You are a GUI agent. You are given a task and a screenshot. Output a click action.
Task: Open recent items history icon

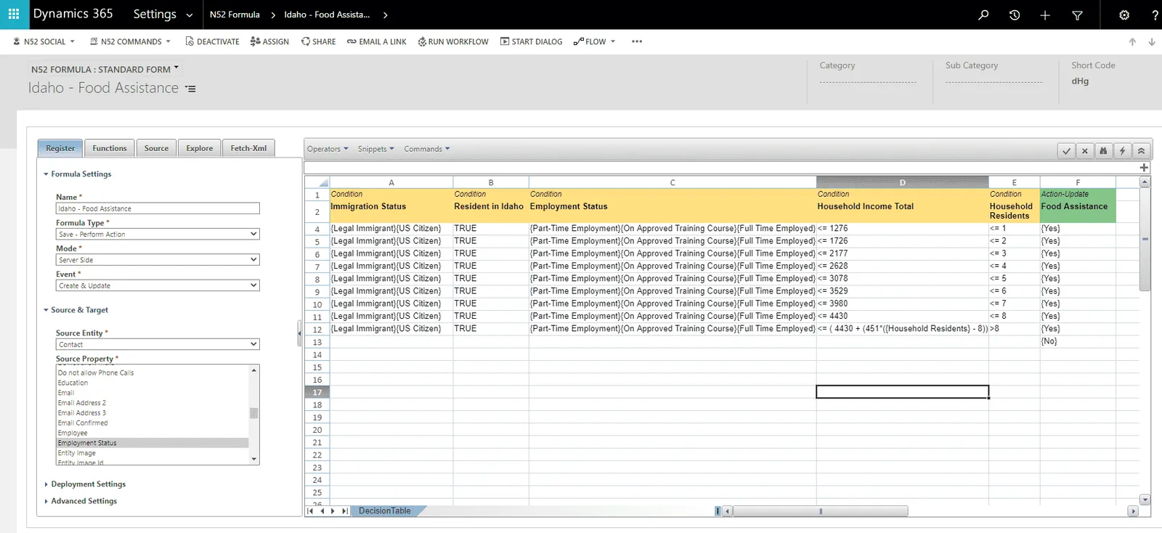(x=1015, y=15)
